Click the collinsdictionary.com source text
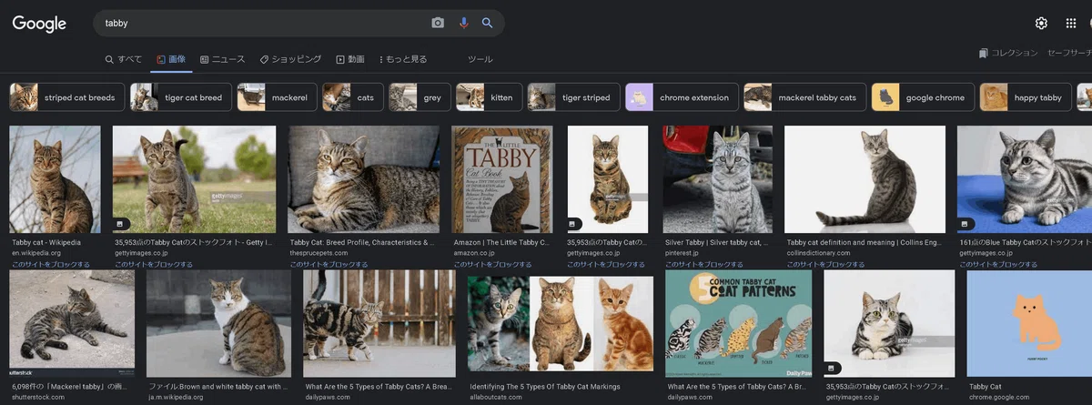This screenshot has width=1092, height=405. pos(818,253)
